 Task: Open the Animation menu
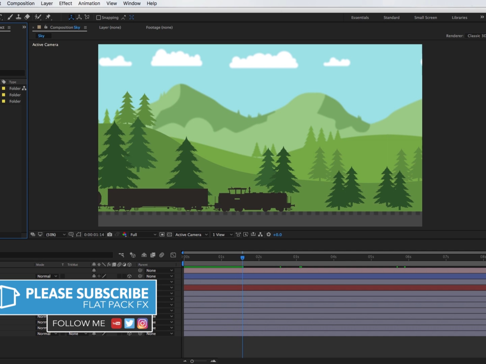point(89,3)
